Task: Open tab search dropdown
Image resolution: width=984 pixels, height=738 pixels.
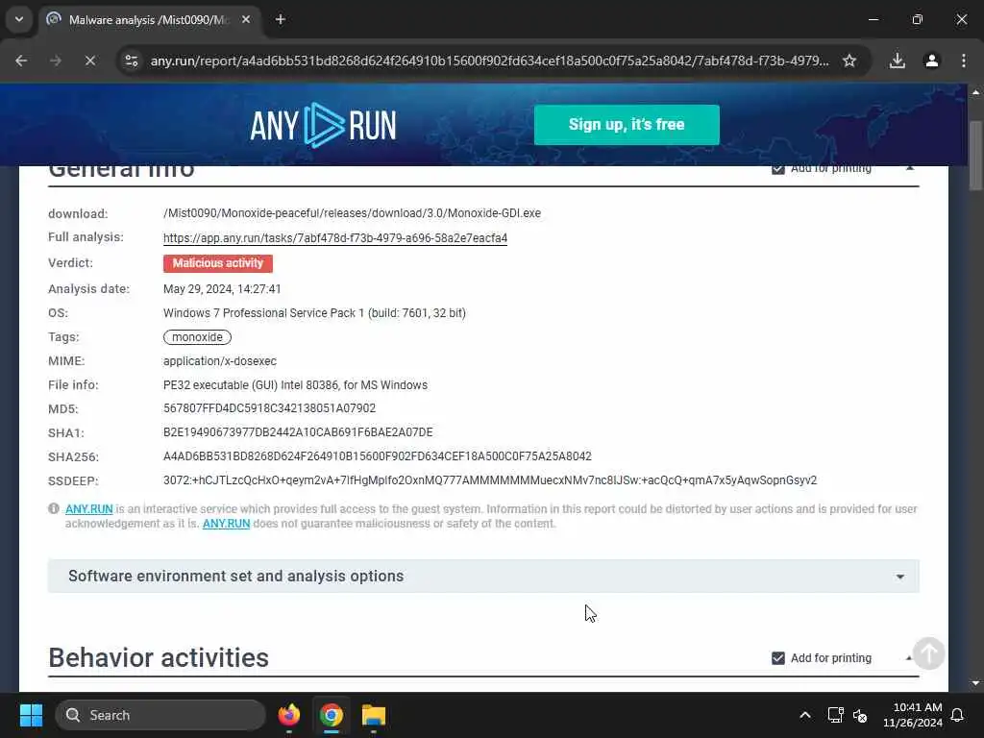Action: pos(19,19)
